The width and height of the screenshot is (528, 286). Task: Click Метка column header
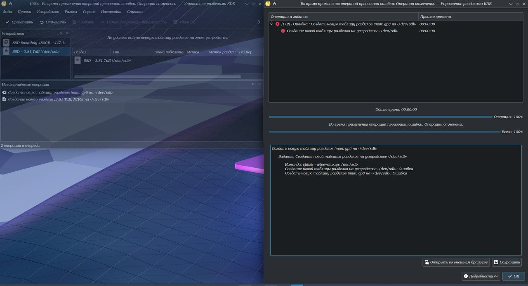[196, 52]
